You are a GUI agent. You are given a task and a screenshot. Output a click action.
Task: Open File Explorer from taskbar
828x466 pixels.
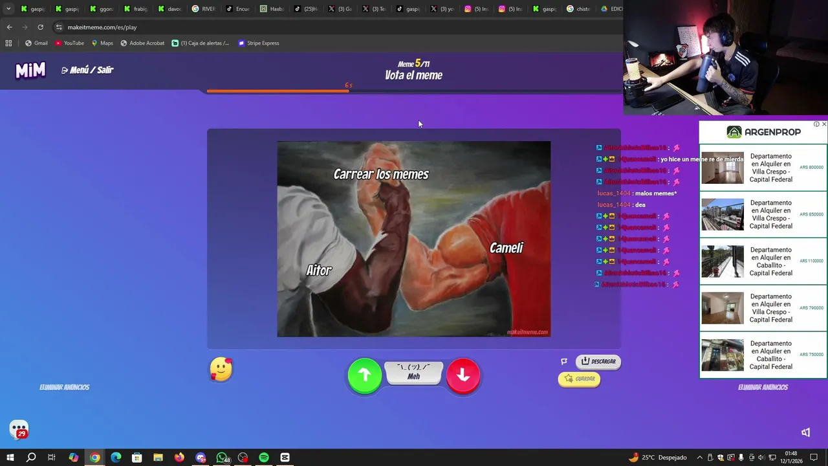[x=158, y=458]
